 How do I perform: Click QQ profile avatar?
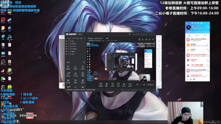(189, 27)
